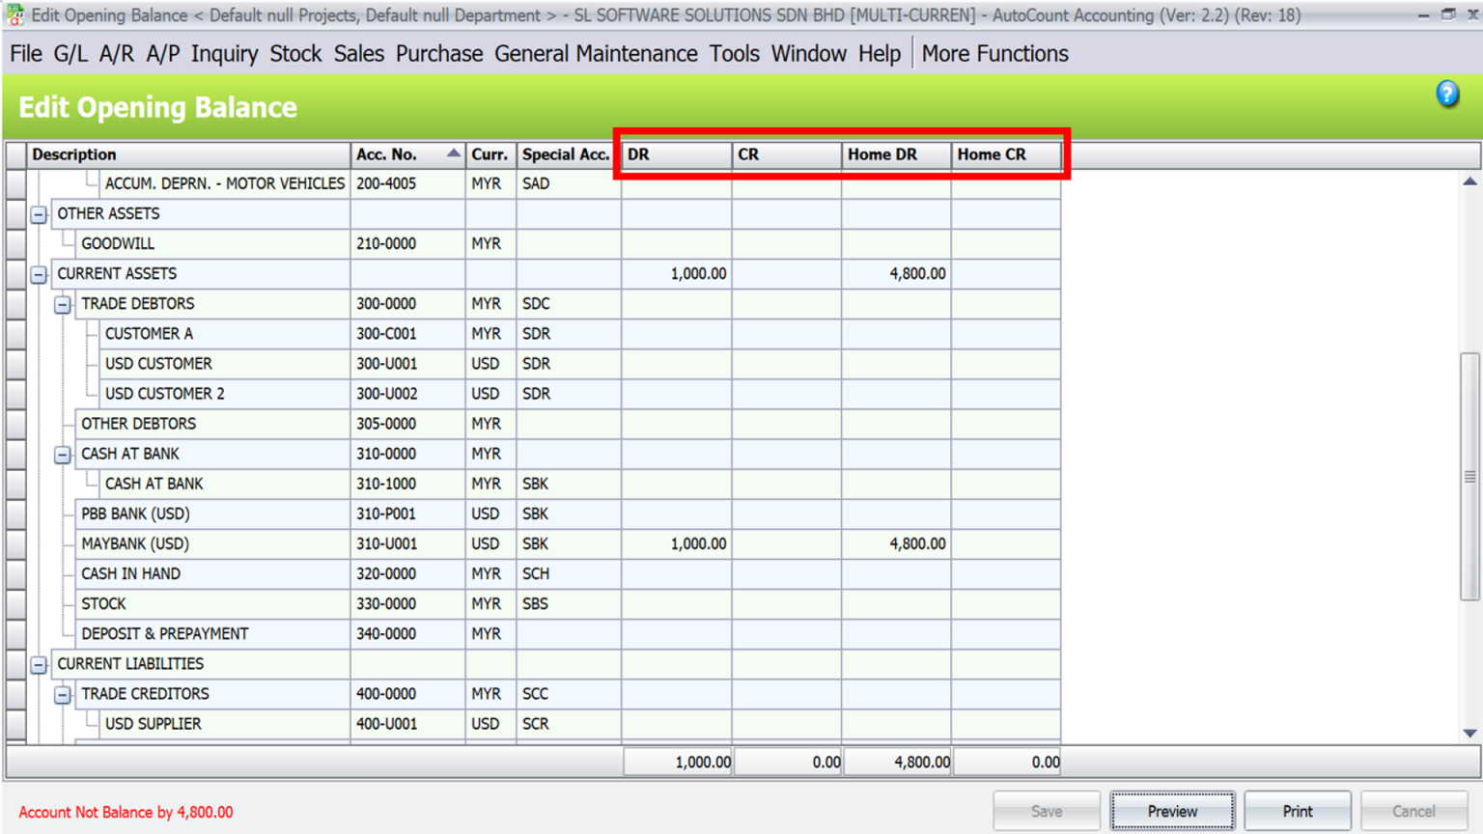Click the Home DR total 4,800.00 in footer
Image resolution: width=1483 pixels, height=834 pixels.
coord(896,762)
